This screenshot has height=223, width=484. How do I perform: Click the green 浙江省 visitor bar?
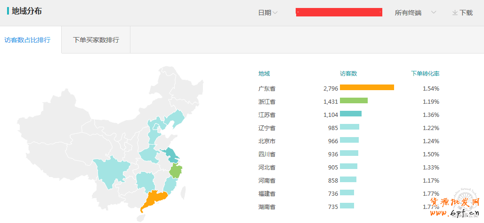354,100
